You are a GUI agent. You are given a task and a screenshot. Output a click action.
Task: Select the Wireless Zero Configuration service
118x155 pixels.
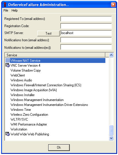29,115
